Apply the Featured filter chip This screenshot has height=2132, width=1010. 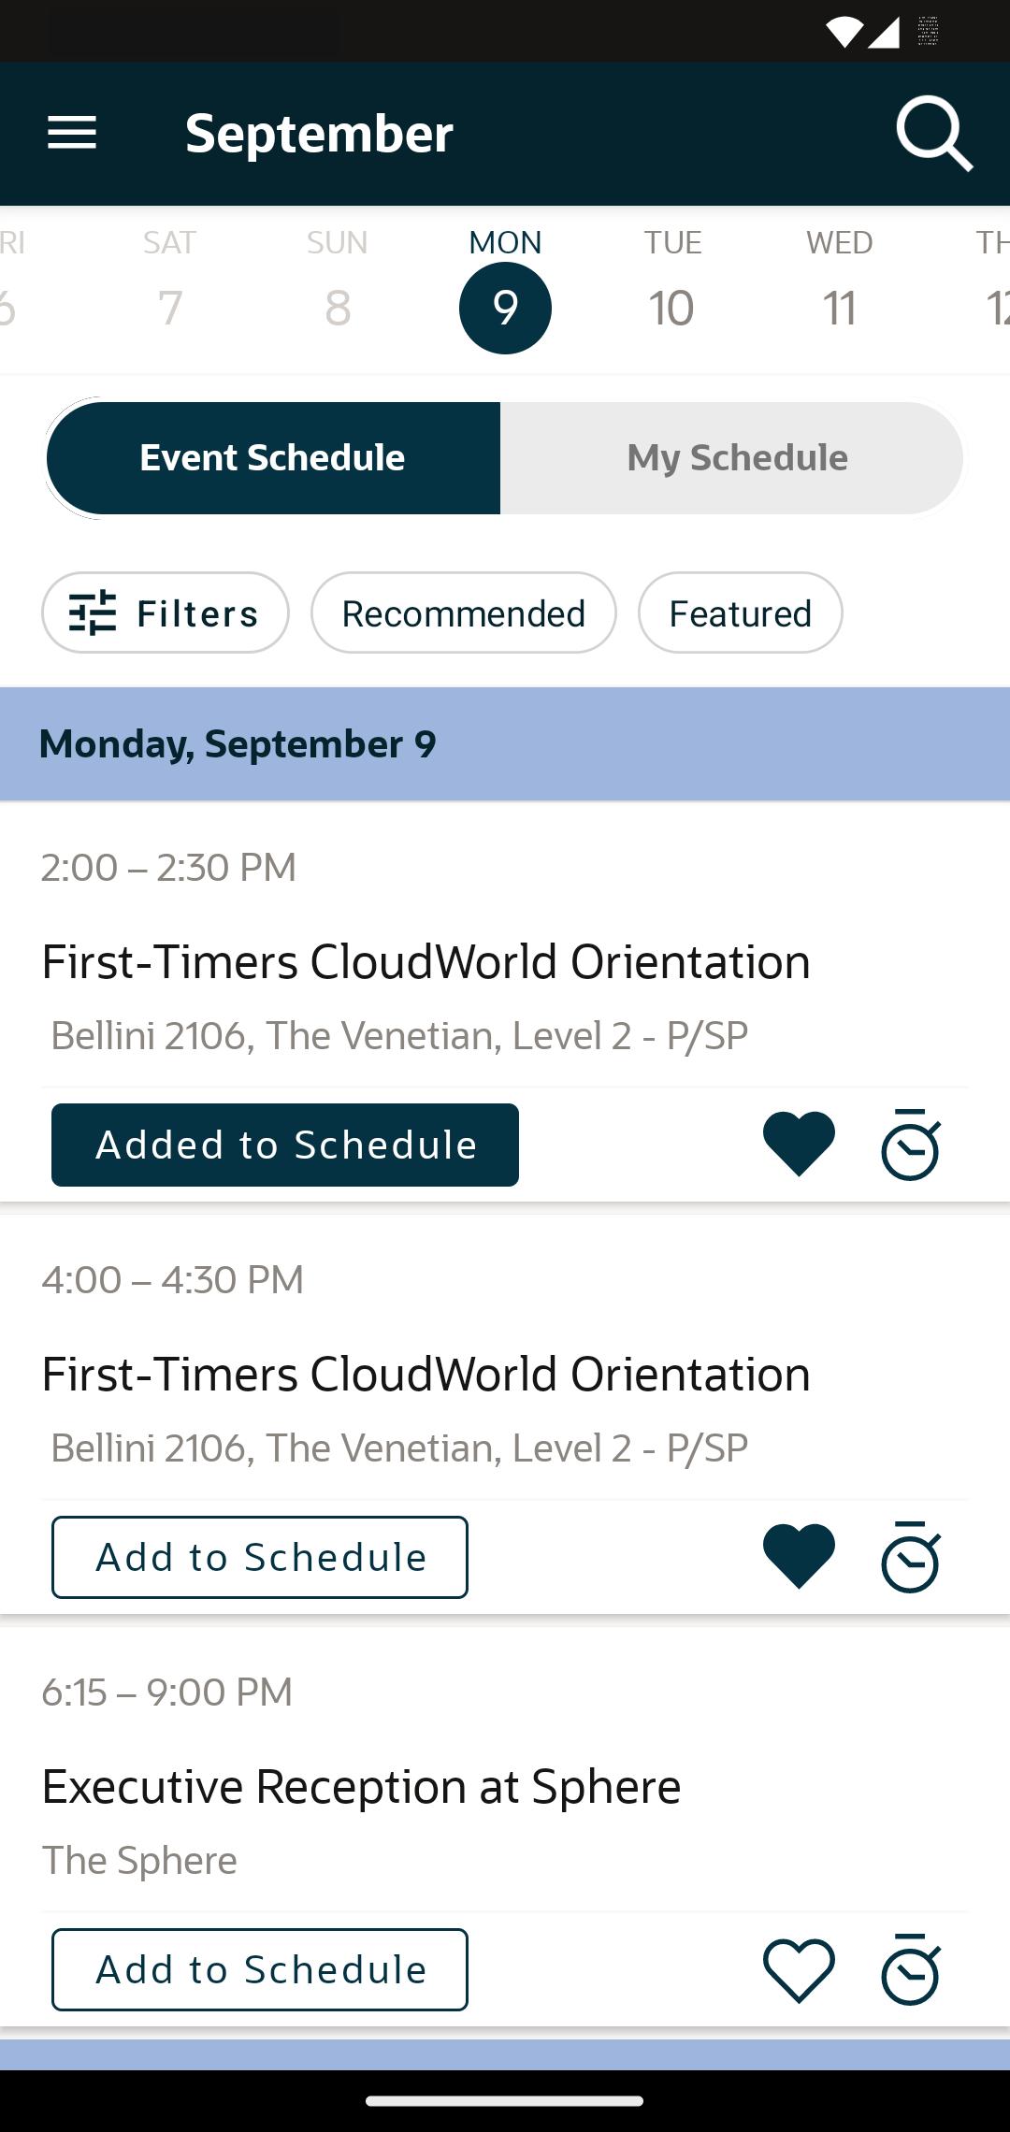point(741,612)
